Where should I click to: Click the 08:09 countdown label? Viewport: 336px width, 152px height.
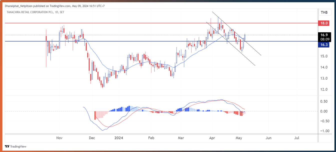tap(324, 39)
